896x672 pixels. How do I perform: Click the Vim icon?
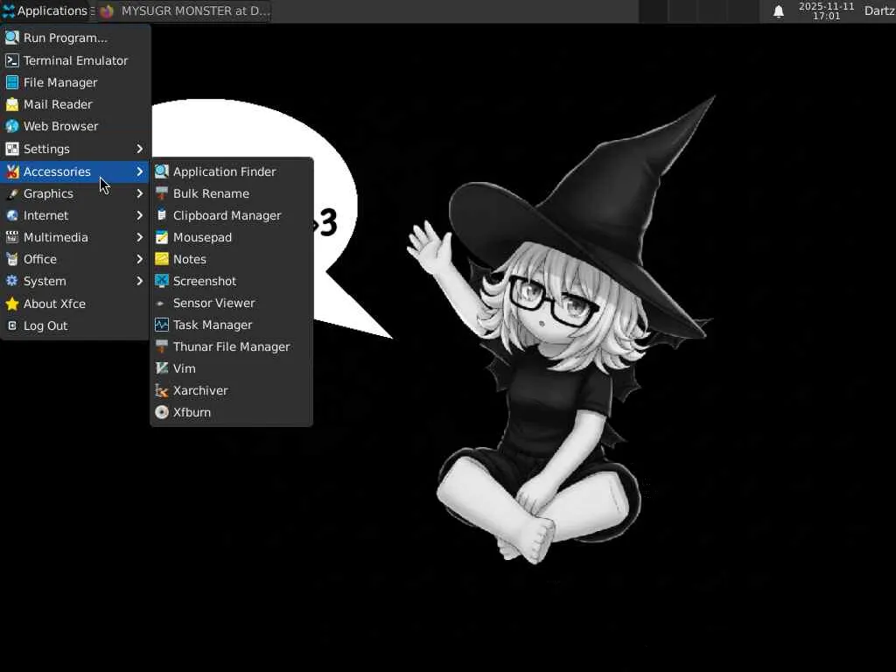(x=162, y=368)
